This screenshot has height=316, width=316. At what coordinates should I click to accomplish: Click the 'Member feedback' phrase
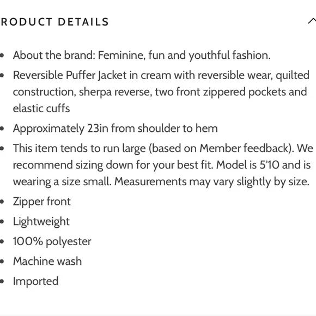tap(244, 148)
